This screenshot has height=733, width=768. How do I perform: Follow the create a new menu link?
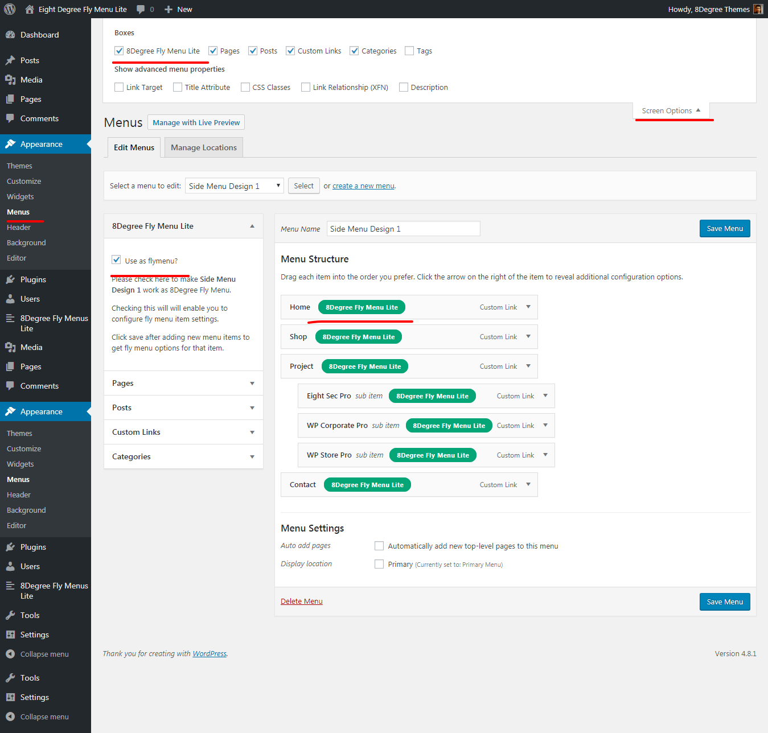click(x=363, y=186)
